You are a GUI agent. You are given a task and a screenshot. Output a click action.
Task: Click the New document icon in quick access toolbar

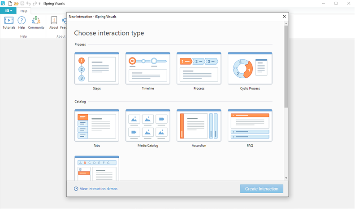click(10, 3)
